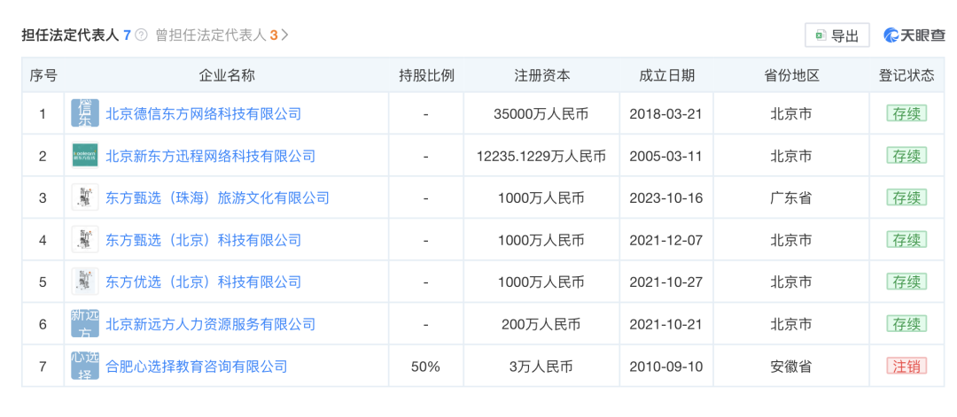Switch to 担任法定代表人 tab

[69, 35]
